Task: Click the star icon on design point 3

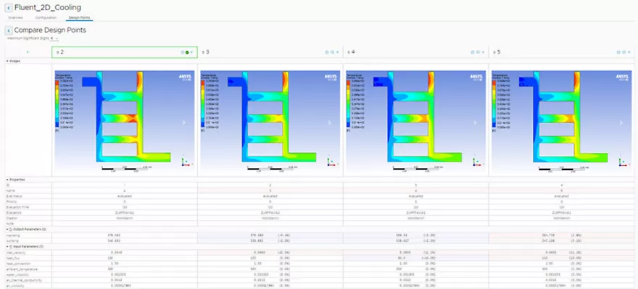Action: pyautogui.click(x=327, y=52)
